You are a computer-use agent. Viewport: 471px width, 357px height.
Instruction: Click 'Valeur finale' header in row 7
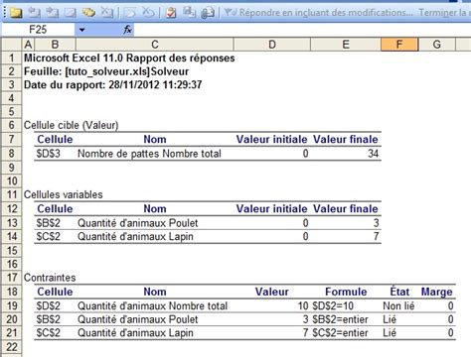point(346,139)
